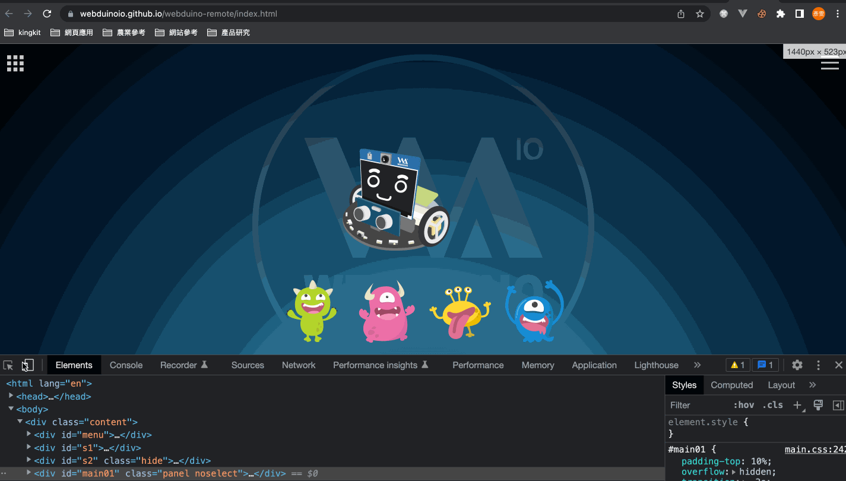Expand the div id main01 node
The image size is (846, 481).
(x=28, y=473)
